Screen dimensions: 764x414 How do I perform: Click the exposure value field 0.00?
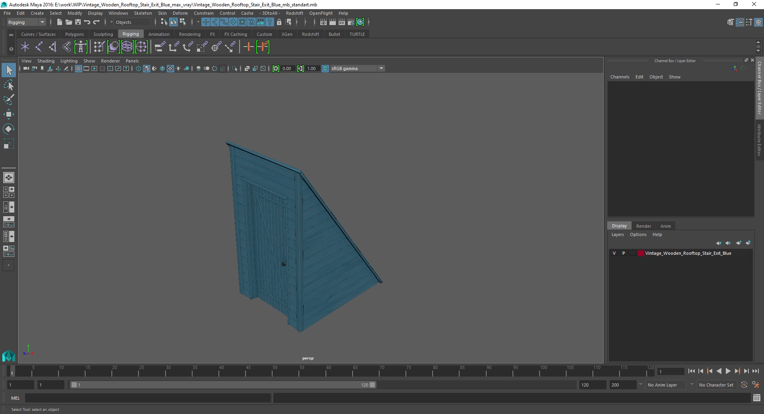(x=287, y=68)
